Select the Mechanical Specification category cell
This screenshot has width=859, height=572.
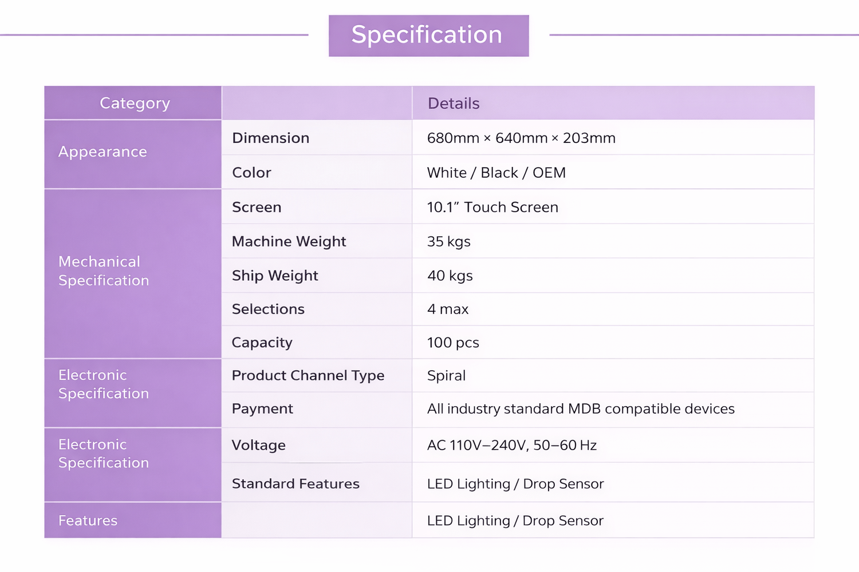coord(104,271)
